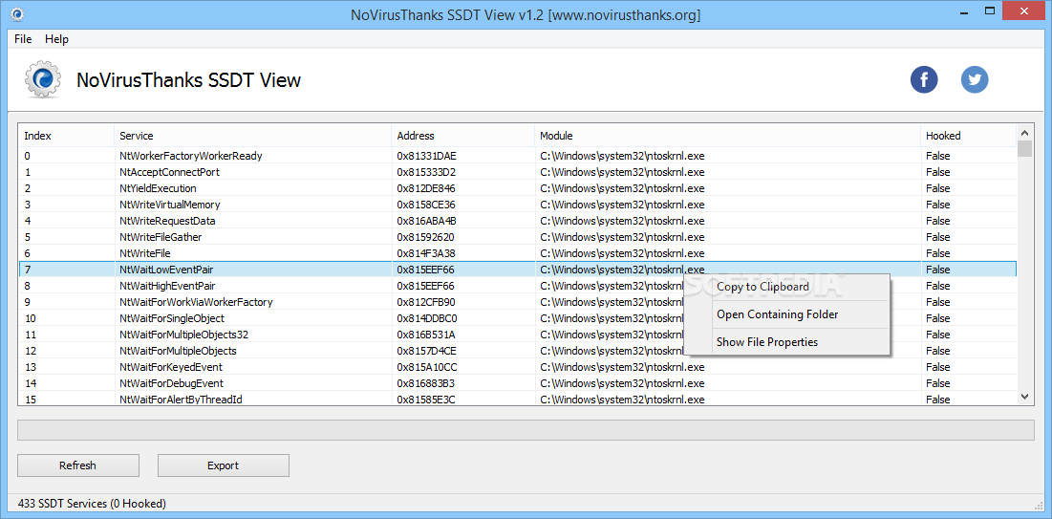Click address 0x812DE846
The height and width of the screenshot is (519, 1052).
(426, 188)
